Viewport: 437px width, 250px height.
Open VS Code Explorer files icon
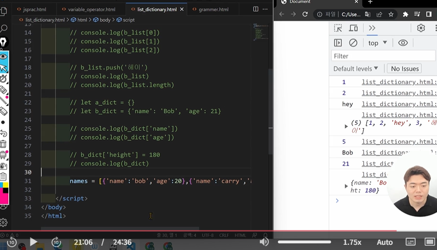pos(4,11)
